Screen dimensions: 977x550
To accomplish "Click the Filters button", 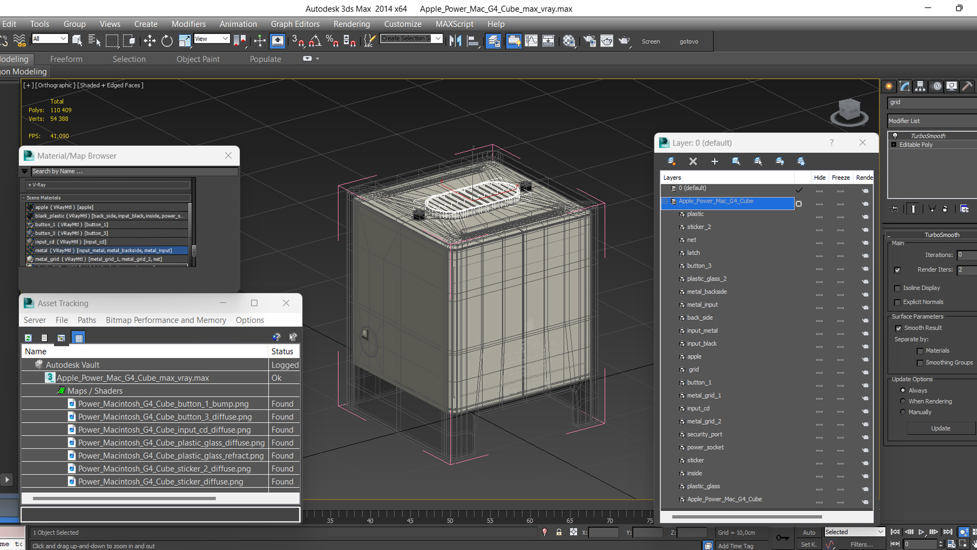I will pyautogui.click(x=861, y=545).
